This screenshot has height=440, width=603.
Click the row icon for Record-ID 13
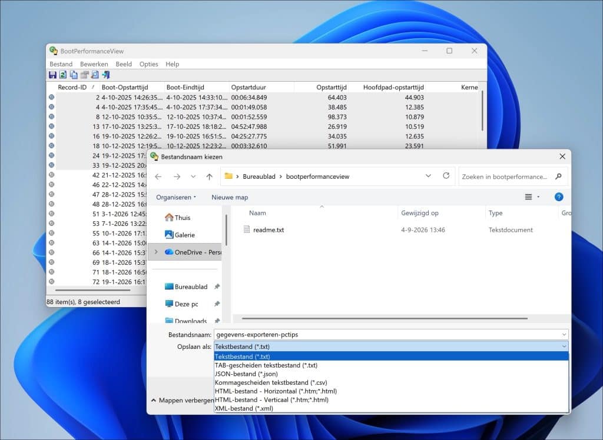click(x=52, y=126)
